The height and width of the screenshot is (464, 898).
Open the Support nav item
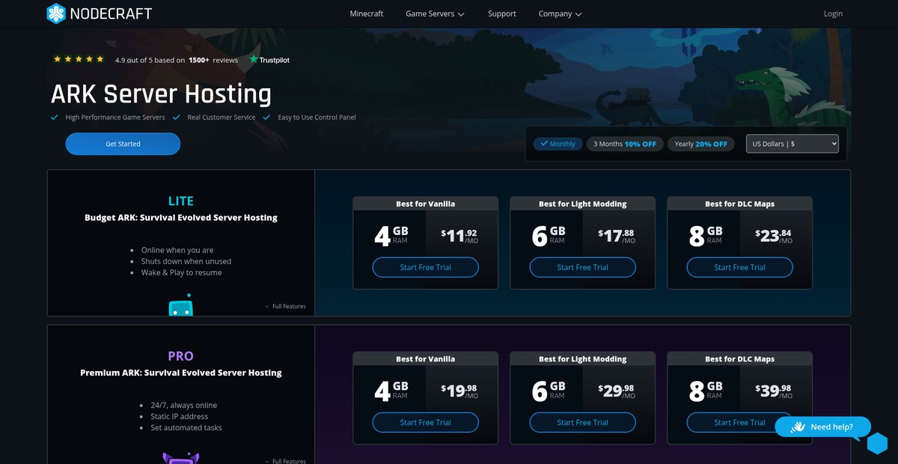click(x=501, y=13)
